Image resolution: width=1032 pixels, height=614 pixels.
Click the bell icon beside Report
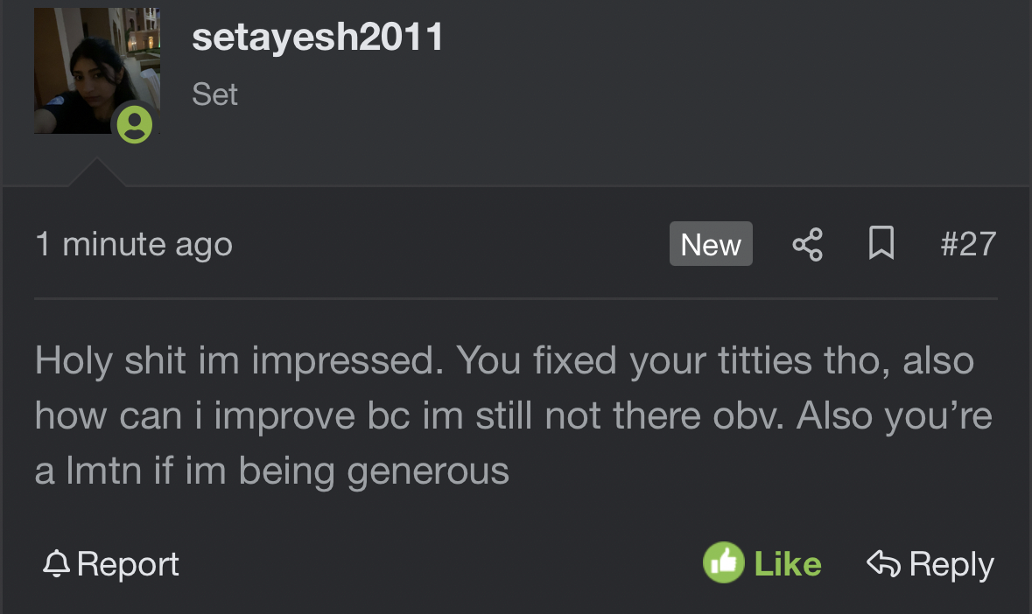click(x=56, y=564)
